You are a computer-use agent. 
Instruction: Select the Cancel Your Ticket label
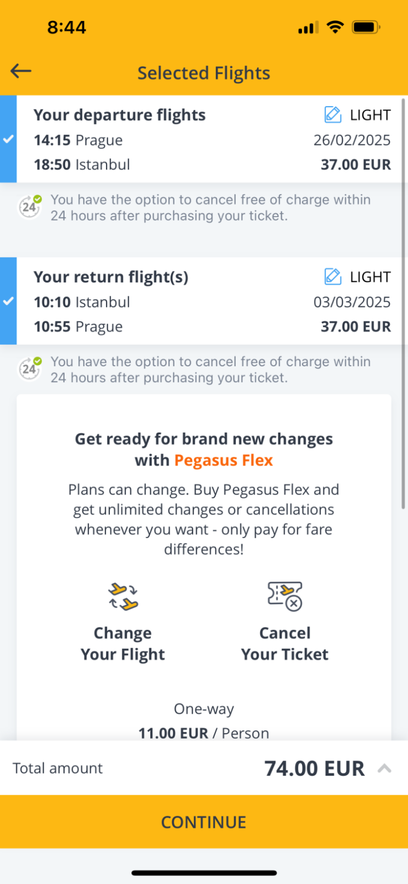284,644
